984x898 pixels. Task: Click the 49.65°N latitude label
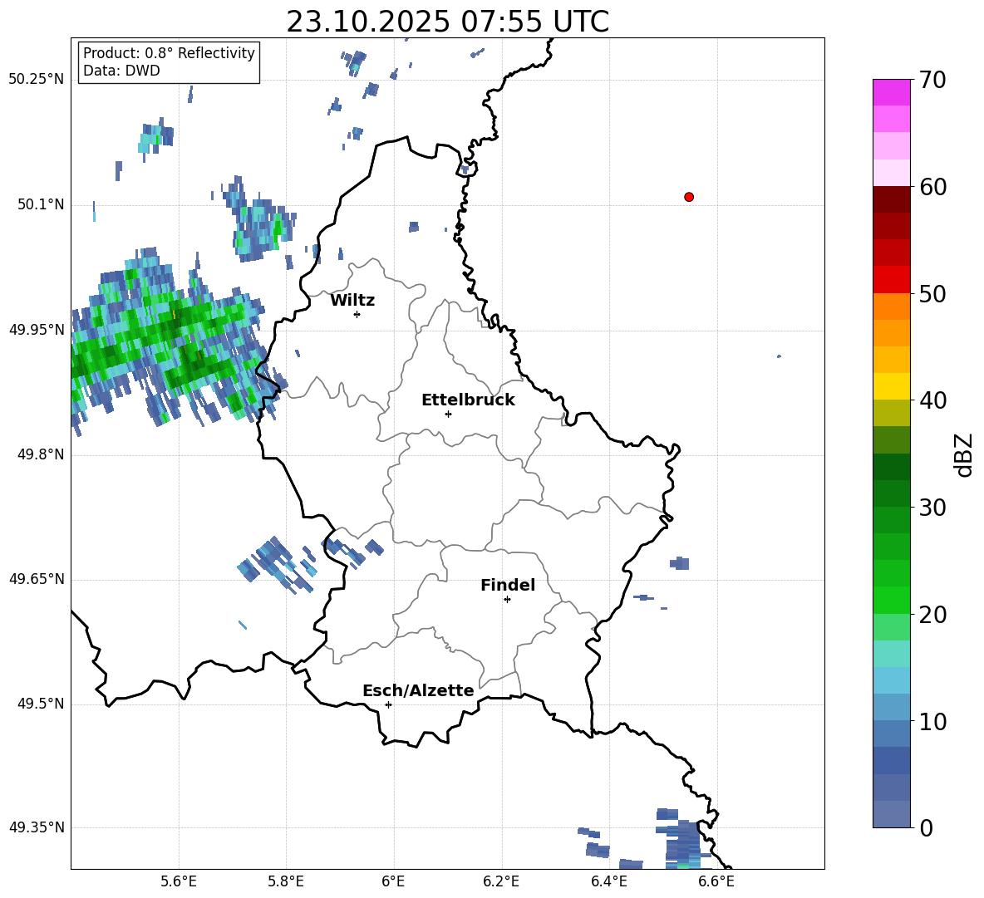coord(37,579)
